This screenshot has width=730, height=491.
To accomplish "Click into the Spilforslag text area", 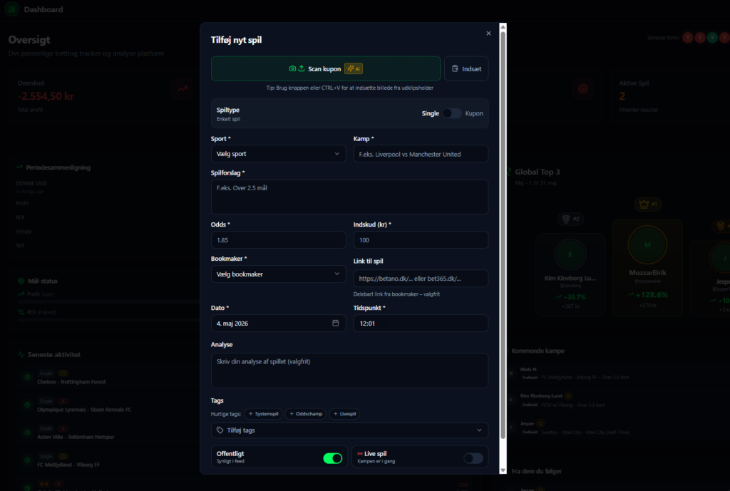I will 349,197.
